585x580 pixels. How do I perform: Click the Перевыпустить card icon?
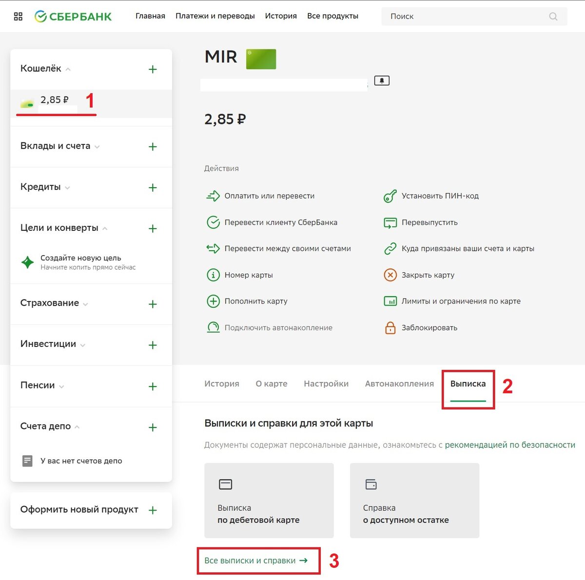pyautogui.click(x=390, y=222)
